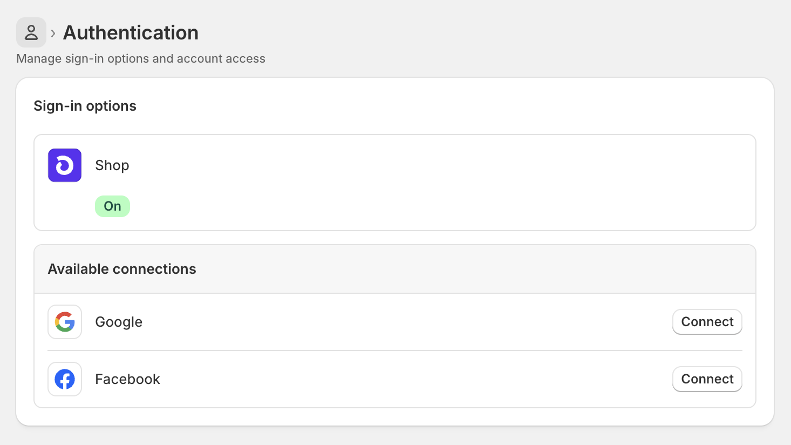The image size is (791, 445).
Task: Click the Sign-in options heading
Action: [x=85, y=106]
